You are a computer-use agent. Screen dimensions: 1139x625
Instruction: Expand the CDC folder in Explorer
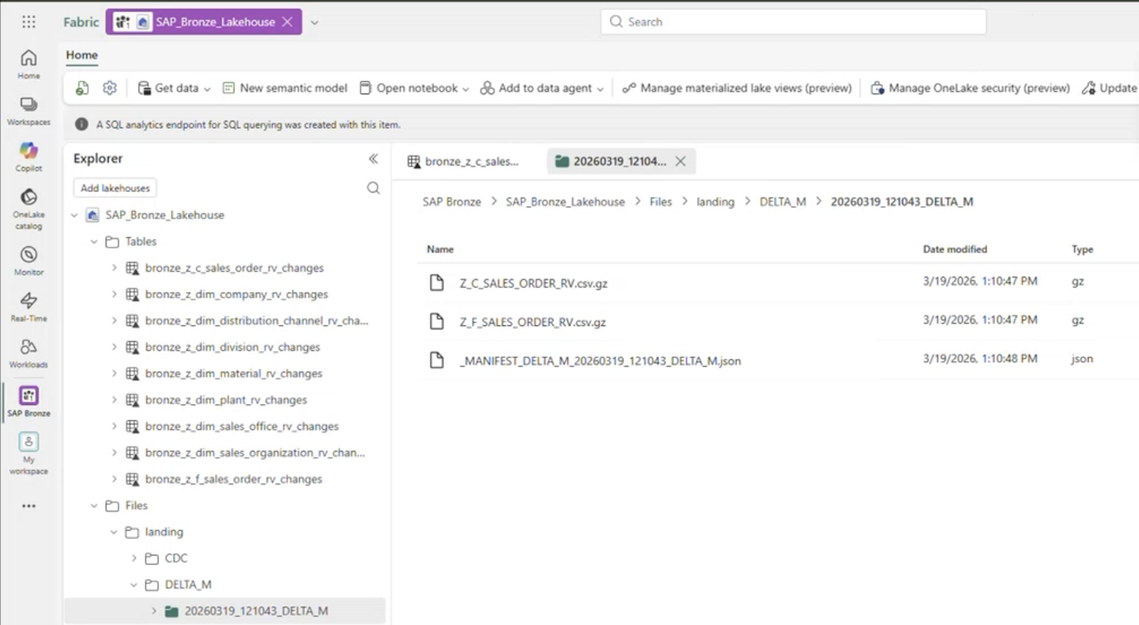[x=134, y=558]
